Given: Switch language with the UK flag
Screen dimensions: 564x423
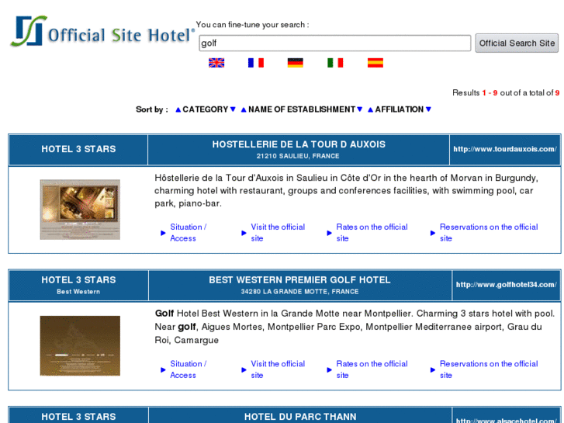Looking at the screenshot, I should click(x=216, y=63).
